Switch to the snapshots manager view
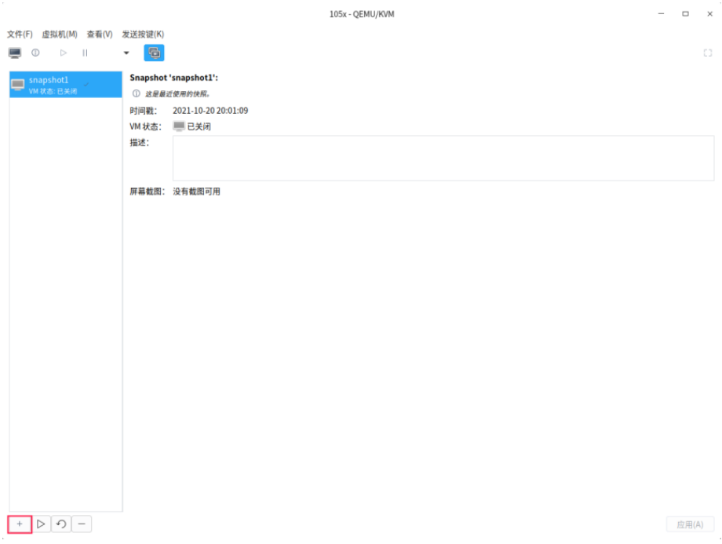 (x=155, y=53)
